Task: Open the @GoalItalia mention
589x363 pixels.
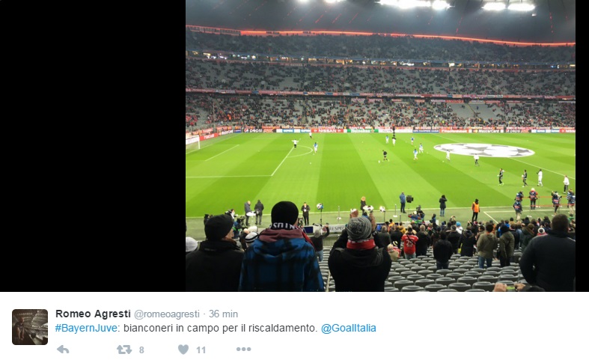Action: tap(348, 328)
